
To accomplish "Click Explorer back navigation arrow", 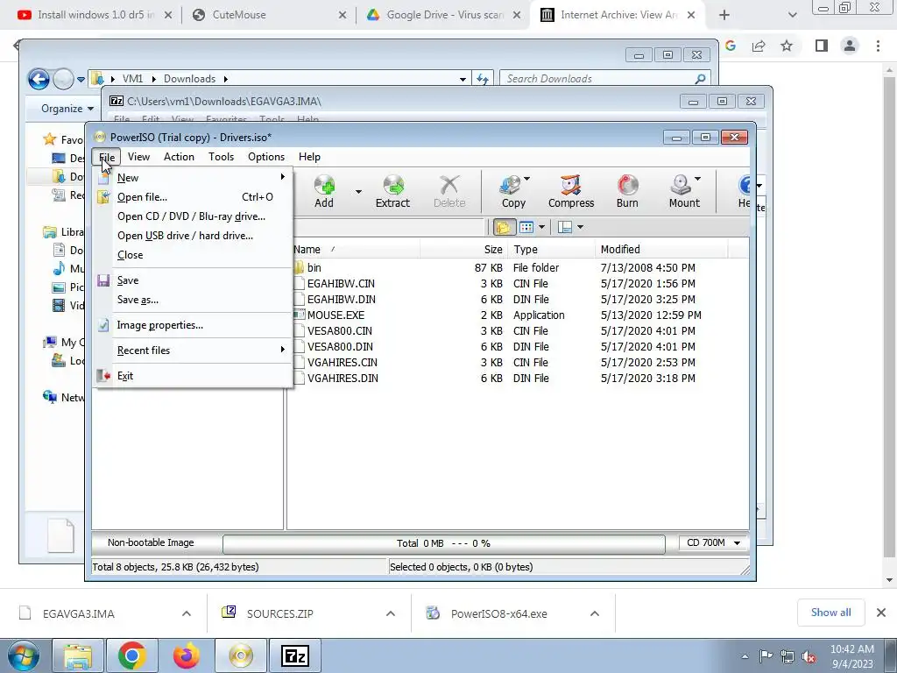I will [39, 79].
